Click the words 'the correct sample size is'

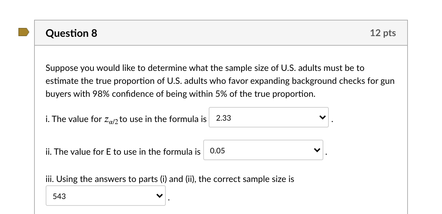(246, 179)
